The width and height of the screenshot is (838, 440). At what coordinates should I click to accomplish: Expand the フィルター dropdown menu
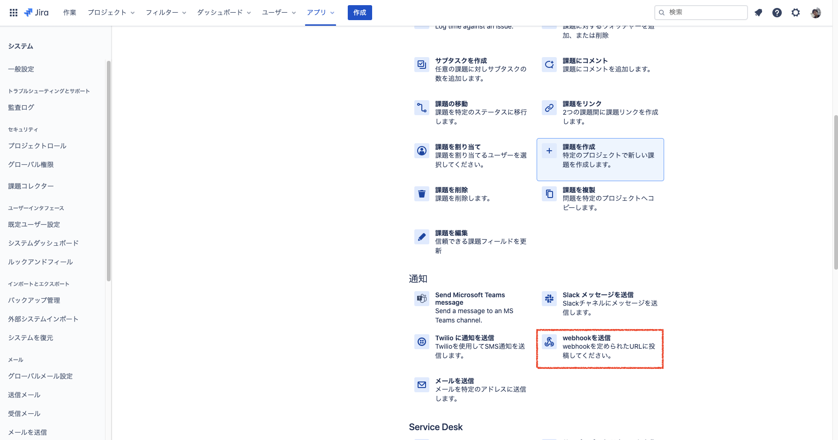pyautogui.click(x=166, y=13)
